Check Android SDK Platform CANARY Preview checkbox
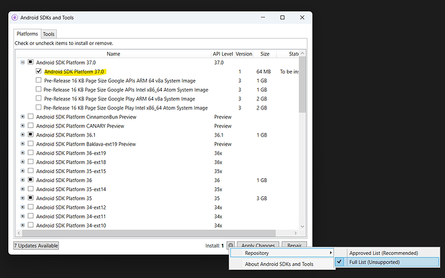 [x=31, y=125]
